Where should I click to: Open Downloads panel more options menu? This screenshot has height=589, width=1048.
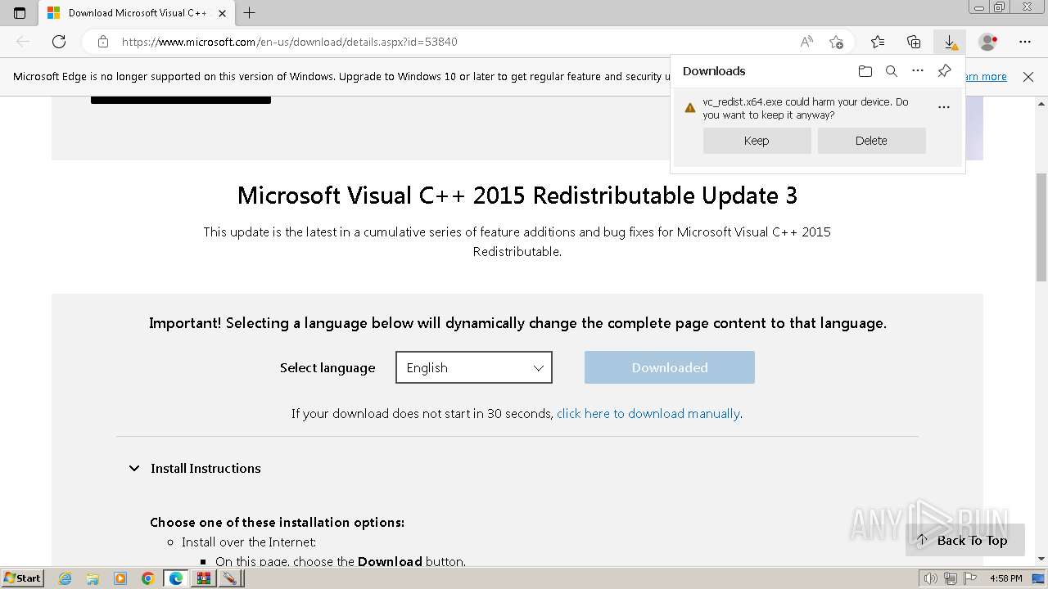coord(918,71)
